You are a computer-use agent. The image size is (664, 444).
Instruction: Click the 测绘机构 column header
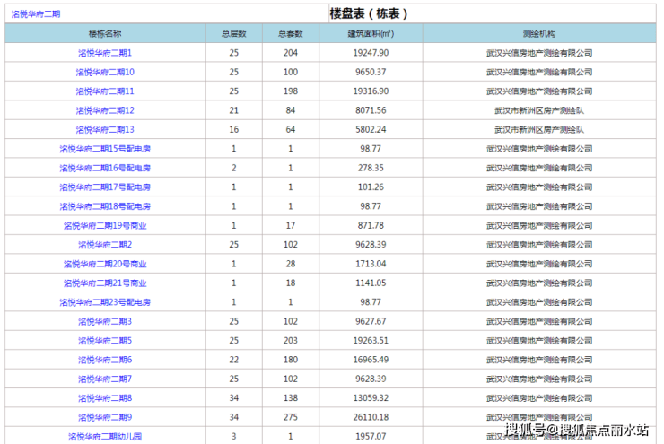(x=539, y=33)
